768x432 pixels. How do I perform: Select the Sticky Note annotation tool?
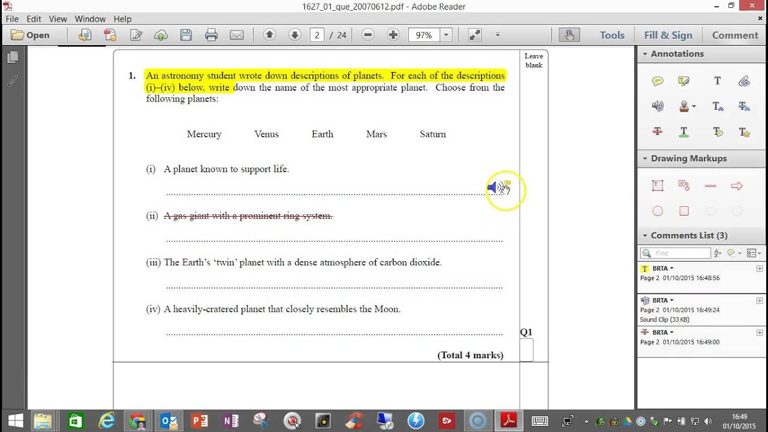(x=658, y=81)
